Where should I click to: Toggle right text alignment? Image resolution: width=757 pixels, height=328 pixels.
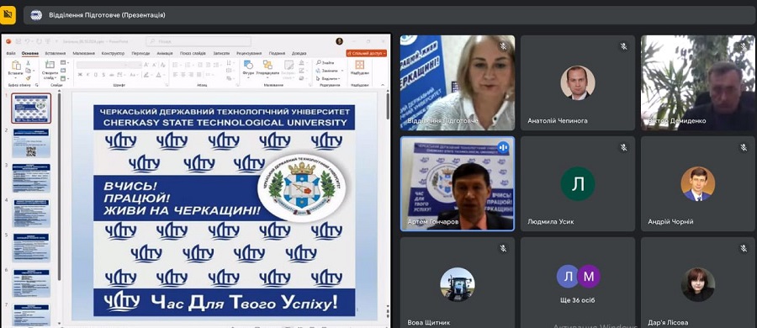pyautogui.click(x=190, y=74)
